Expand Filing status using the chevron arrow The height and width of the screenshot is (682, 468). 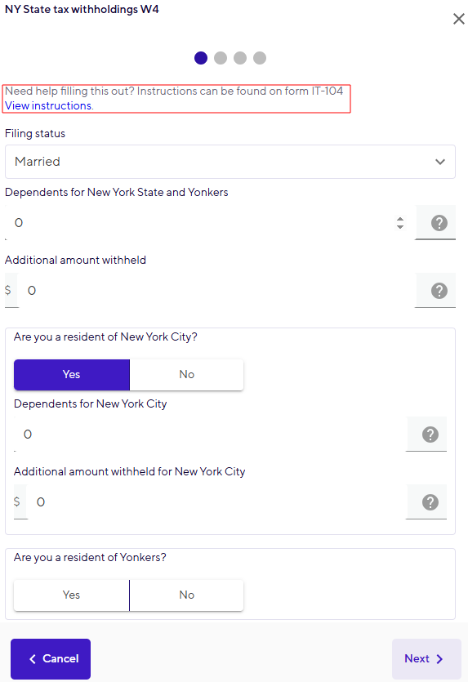click(x=440, y=162)
